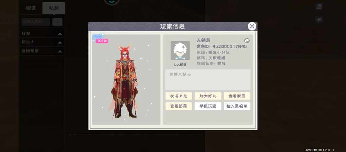Select the 私聊 tab
Viewport: 346px width, 152px height.
tap(54, 8)
